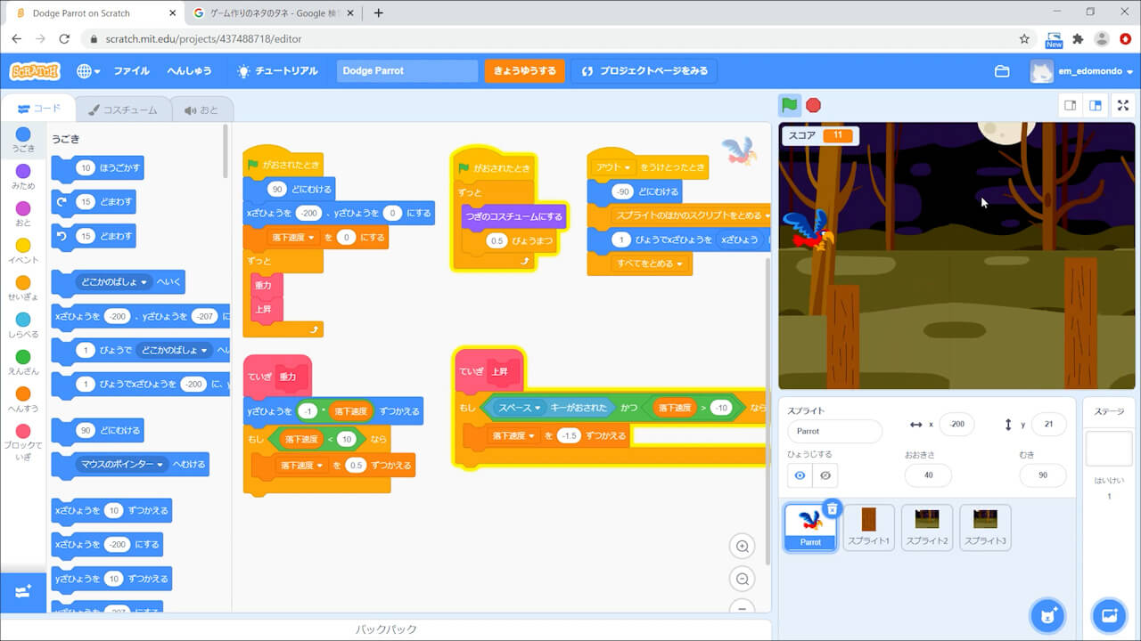1141x641 pixels.
Task: Show the sprite with the eye button
Action: (800, 475)
